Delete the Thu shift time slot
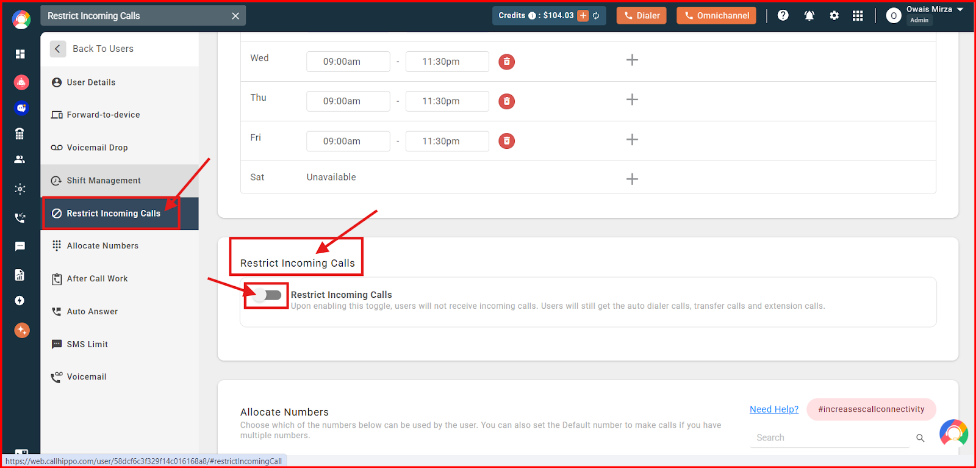976x468 pixels. 506,101
